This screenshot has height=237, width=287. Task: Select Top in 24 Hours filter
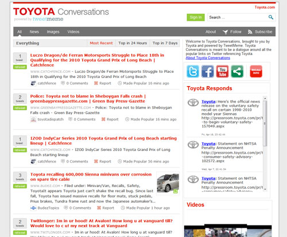tap(133, 43)
